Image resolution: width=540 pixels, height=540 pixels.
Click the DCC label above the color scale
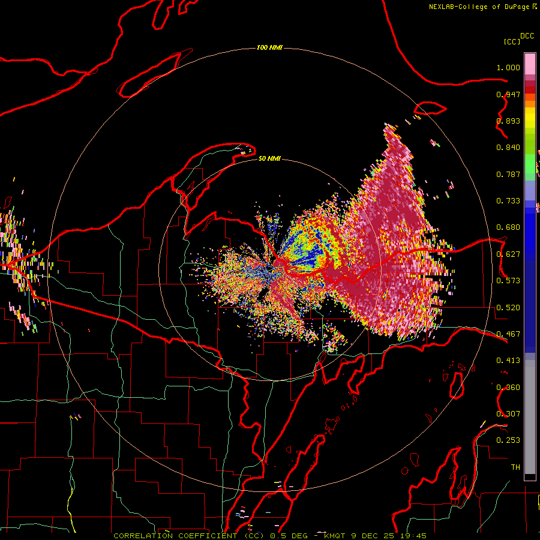click(527, 36)
